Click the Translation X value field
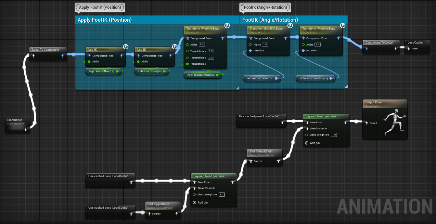This screenshot has width=436, height=224. point(211,51)
